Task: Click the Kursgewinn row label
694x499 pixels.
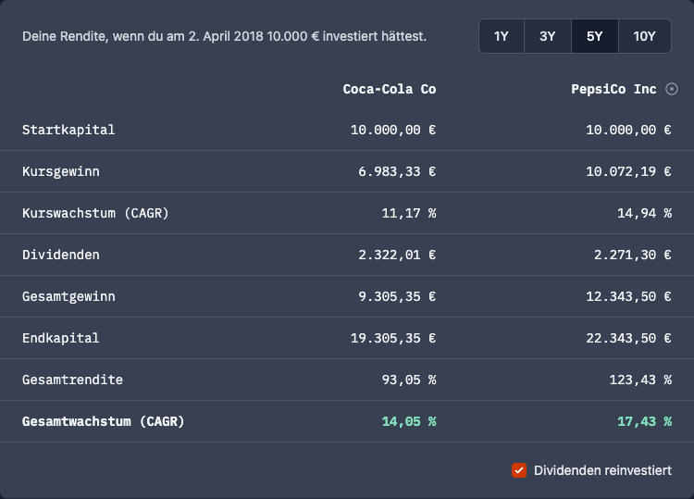Action: click(61, 171)
